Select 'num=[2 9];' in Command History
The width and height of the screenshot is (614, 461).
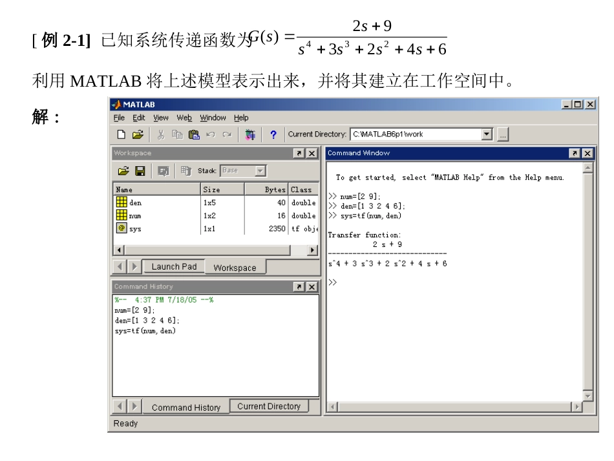(x=134, y=310)
